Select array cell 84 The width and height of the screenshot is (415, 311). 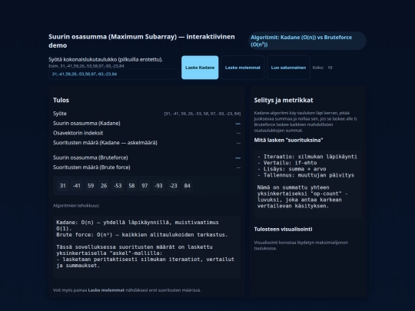[x=187, y=186]
